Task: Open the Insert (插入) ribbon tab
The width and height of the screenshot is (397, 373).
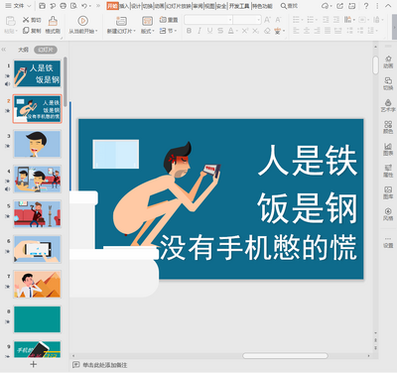Action: point(124,6)
